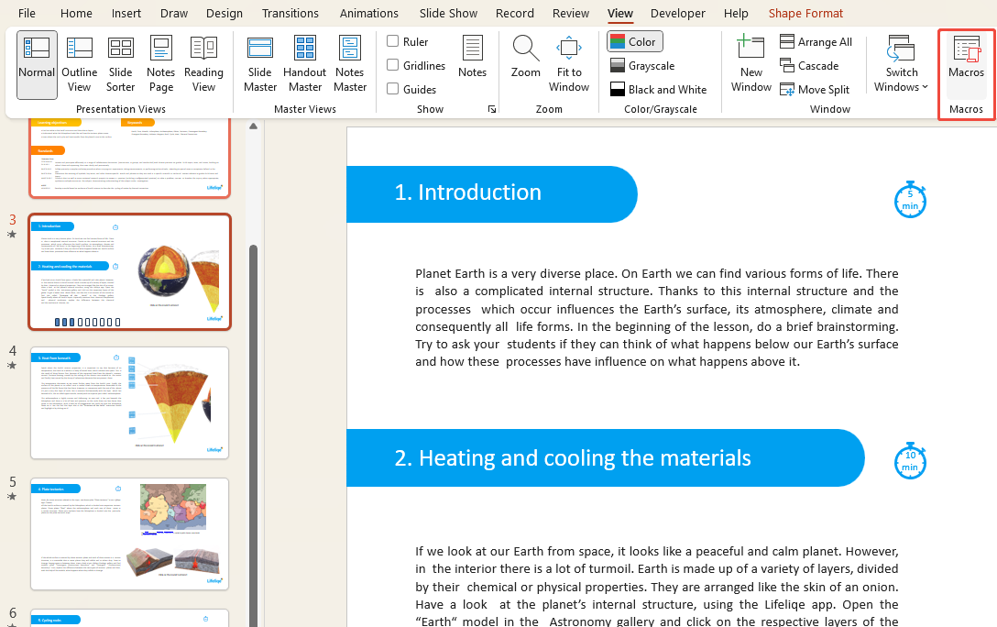Switch to the Animations tab
997x627 pixels.
tap(369, 13)
